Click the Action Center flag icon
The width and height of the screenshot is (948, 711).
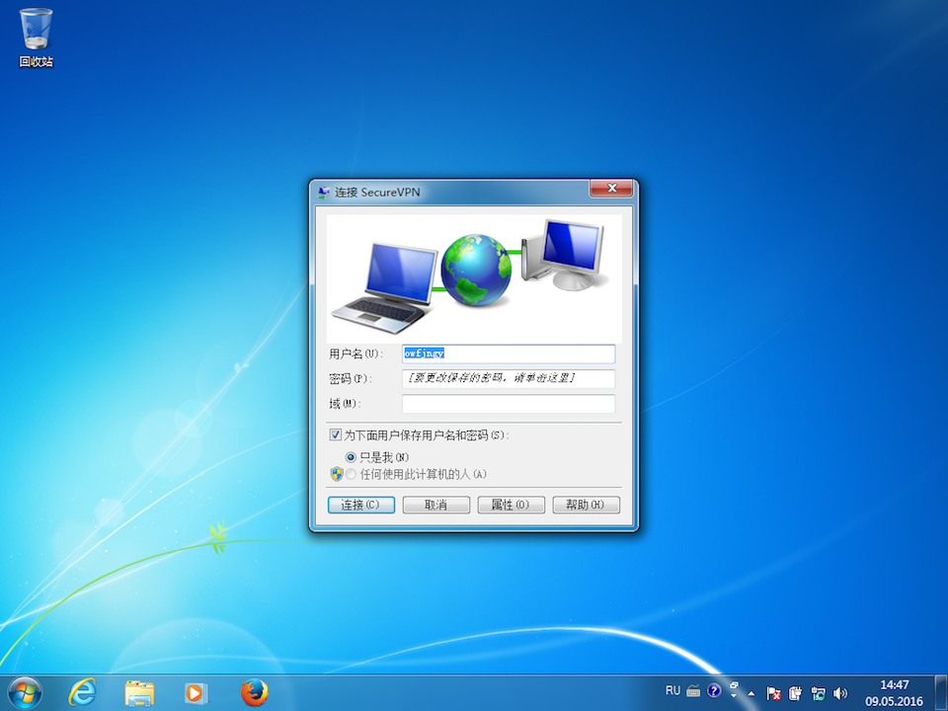pyautogui.click(x=773, y=693)
